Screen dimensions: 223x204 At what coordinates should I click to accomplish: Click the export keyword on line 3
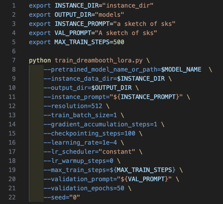40,24
